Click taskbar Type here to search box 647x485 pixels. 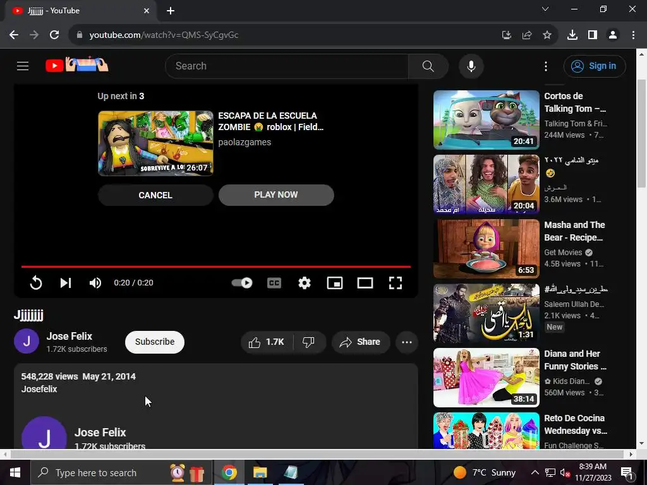(x=121, y=472)
